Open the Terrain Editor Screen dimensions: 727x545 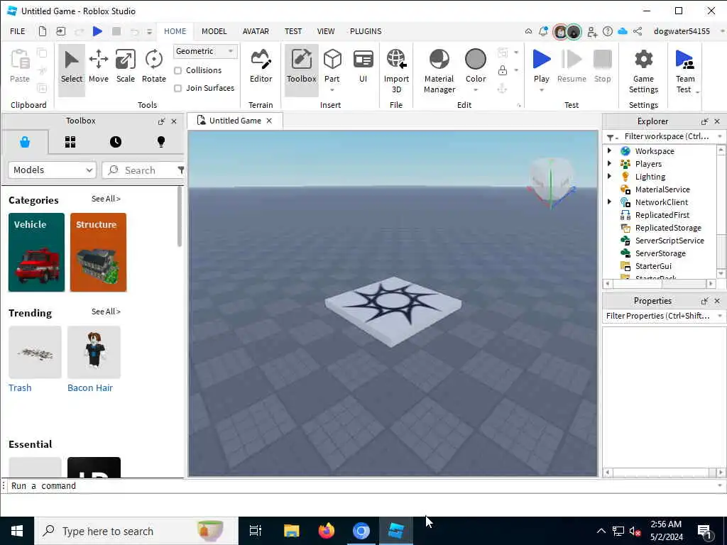(x=261, y=66)
